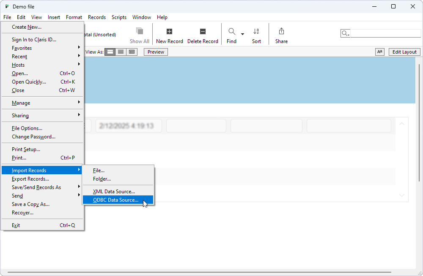Choose Print... menu item
The height and width of the screenshot is (276, 423).
pyautogui.click(x=42, y=157)
